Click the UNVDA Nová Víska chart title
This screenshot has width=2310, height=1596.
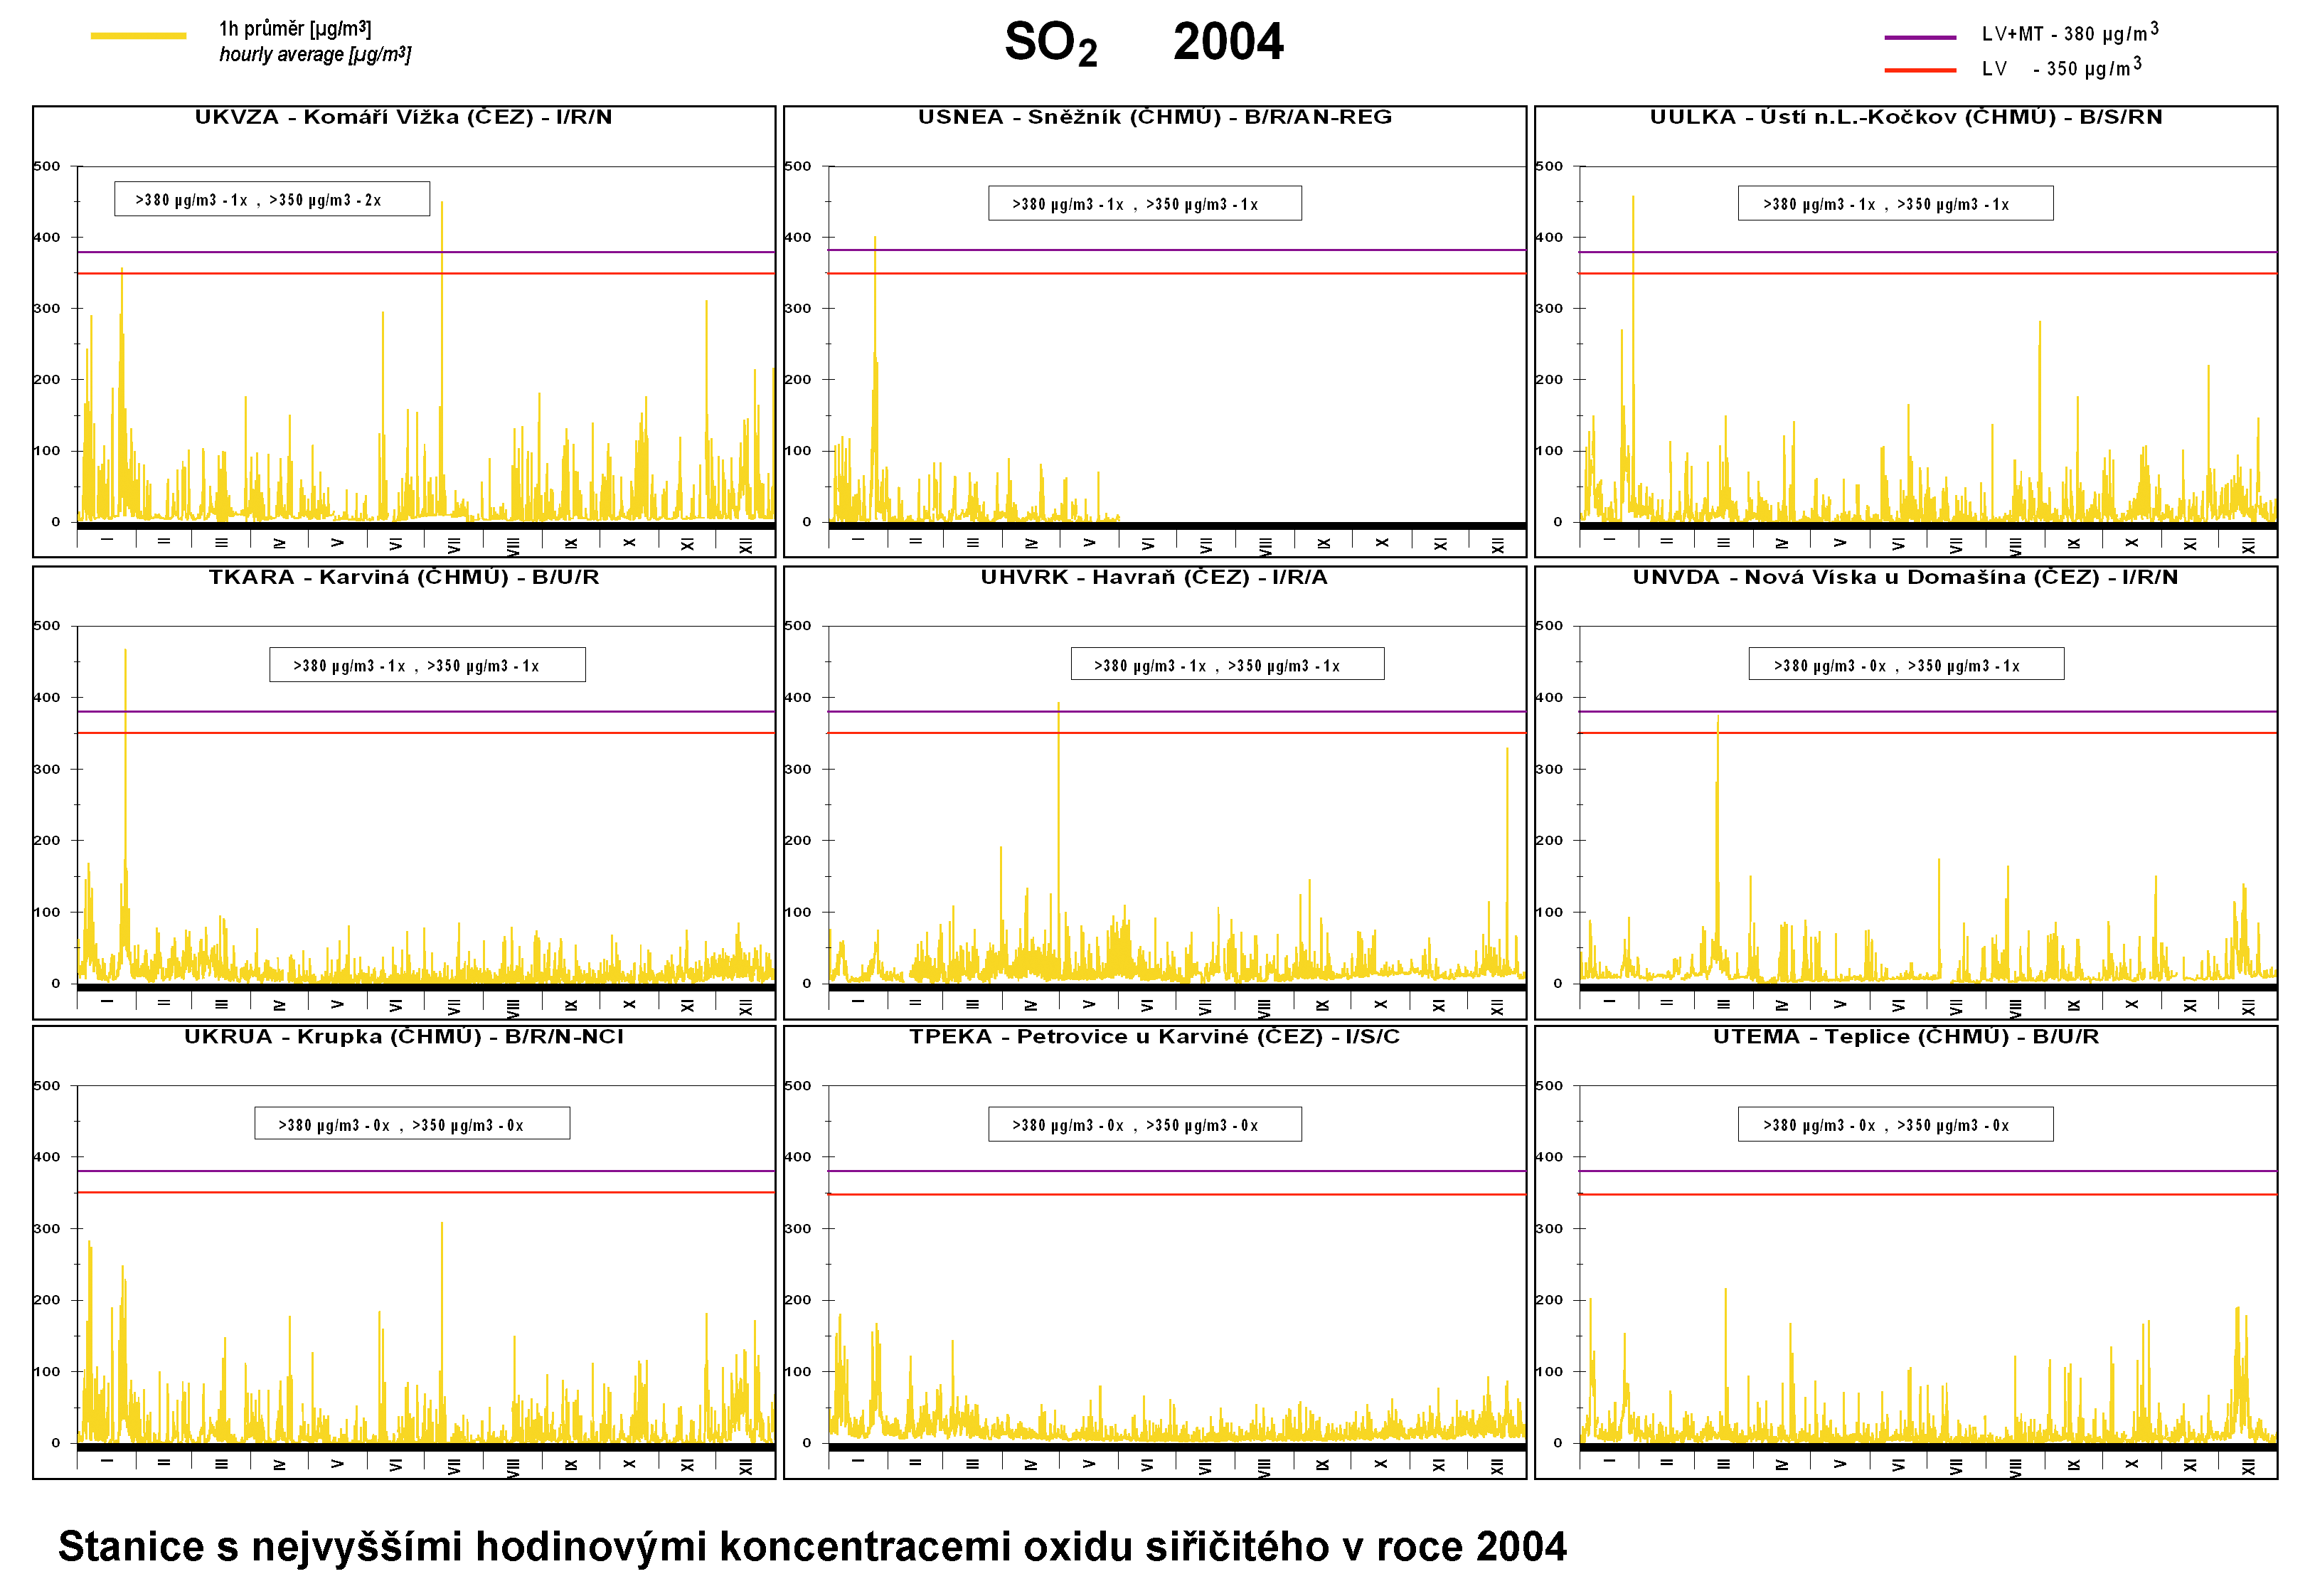tap(1905, 577)
